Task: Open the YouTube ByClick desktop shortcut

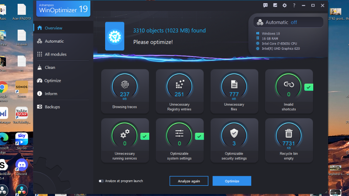Action: point(21,115)
